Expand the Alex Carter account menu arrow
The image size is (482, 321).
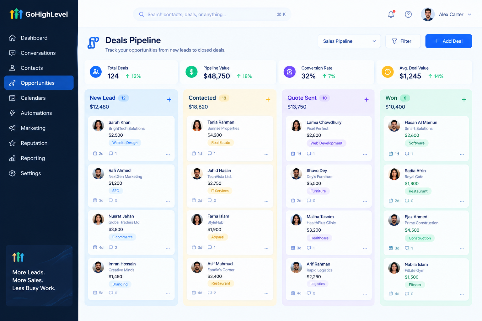click(x=469, y=14)
